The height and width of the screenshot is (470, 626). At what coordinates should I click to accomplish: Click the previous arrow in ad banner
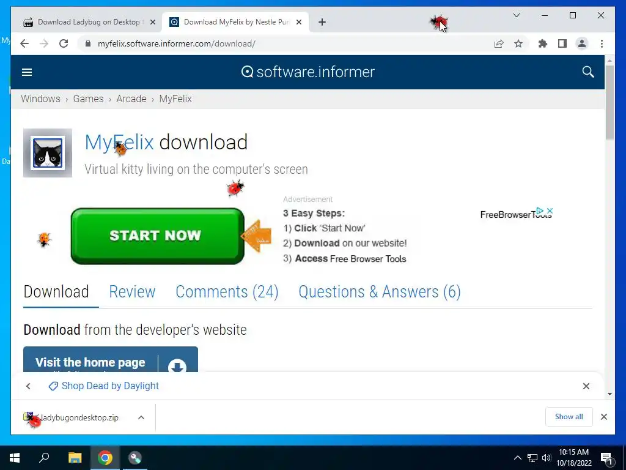[28, 386]
